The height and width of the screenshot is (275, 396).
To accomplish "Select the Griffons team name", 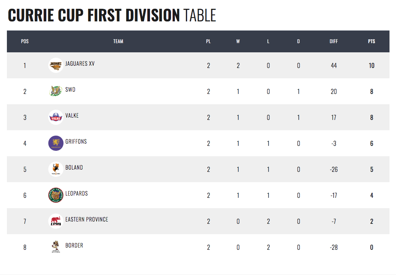I will [76, 141].
